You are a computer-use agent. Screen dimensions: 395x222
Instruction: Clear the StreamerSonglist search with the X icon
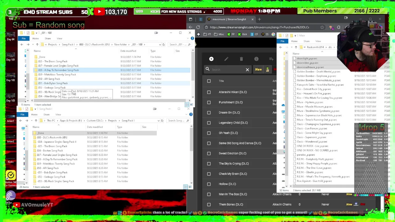[247, 70]
